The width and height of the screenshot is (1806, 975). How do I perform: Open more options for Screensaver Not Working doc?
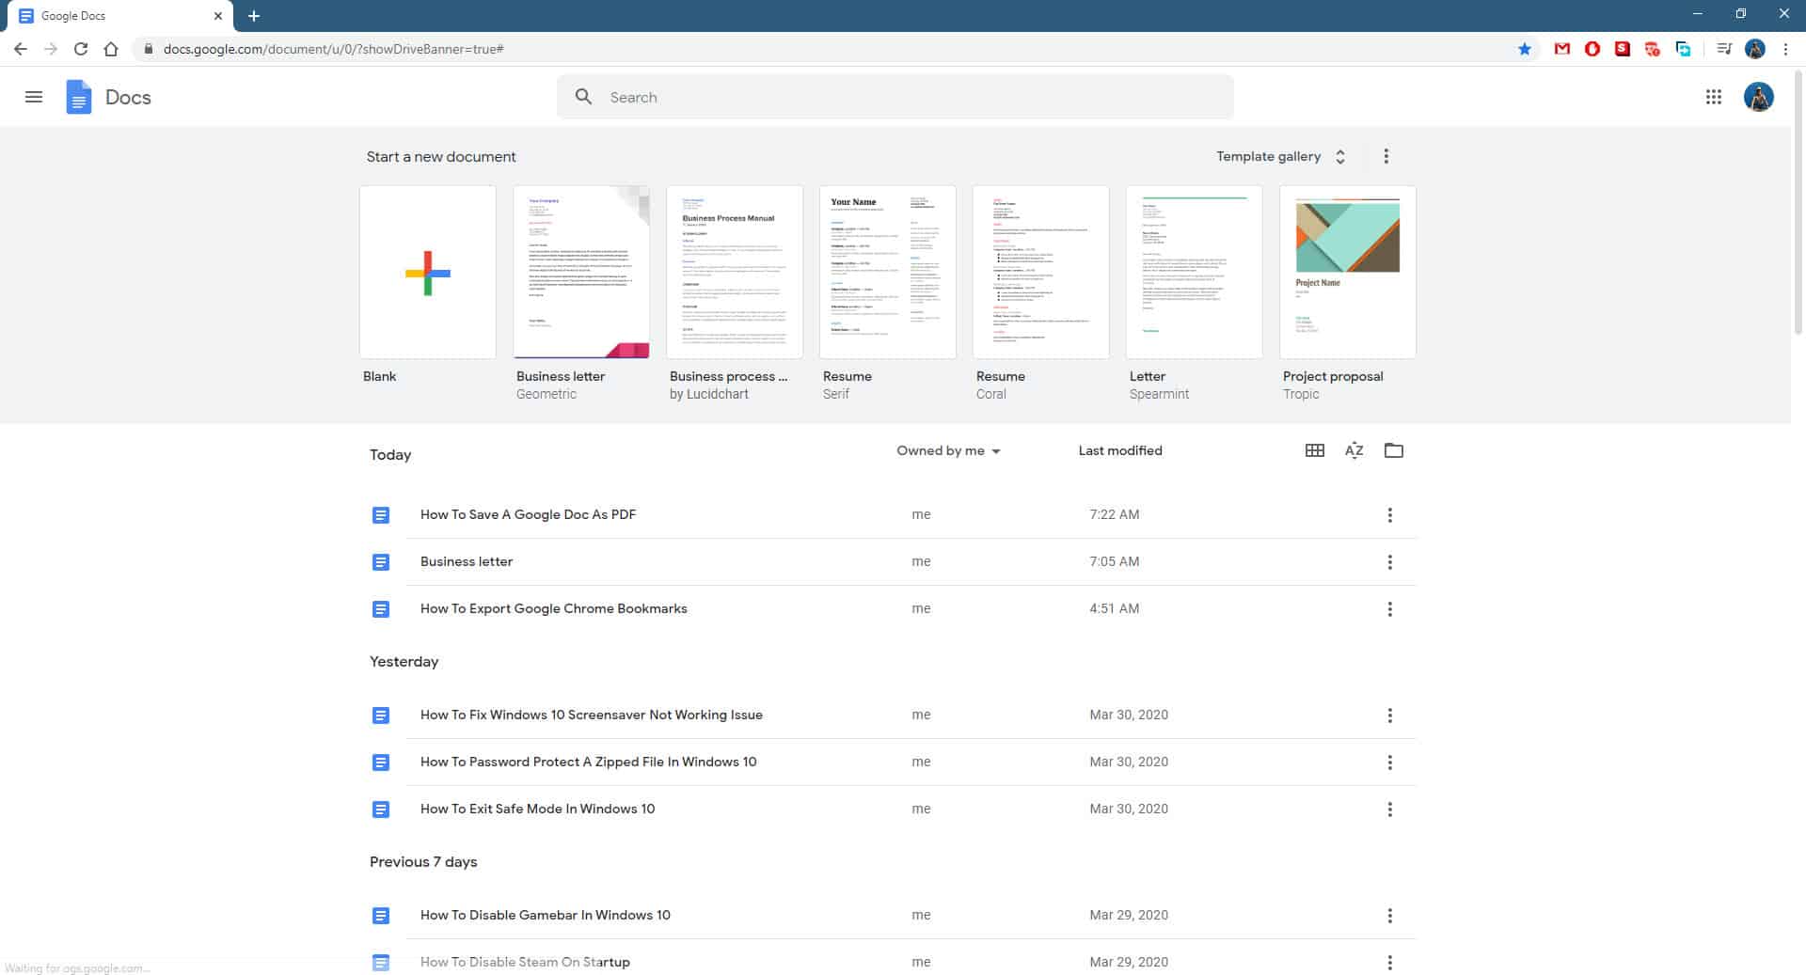(1389, 716)
